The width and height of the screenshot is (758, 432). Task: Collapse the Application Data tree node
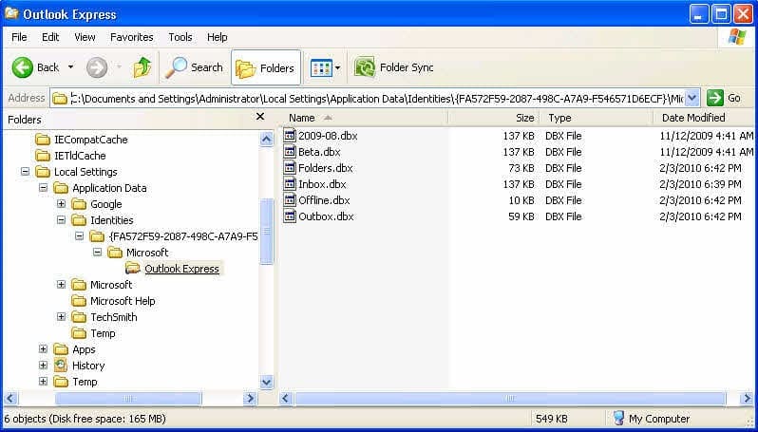[x=43, y=187]
